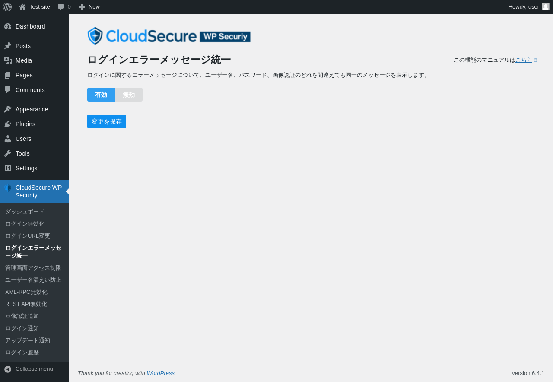Open XML-RPC無効化 submenu item
The image size is (553, 382).
click(x=26, y=292)
